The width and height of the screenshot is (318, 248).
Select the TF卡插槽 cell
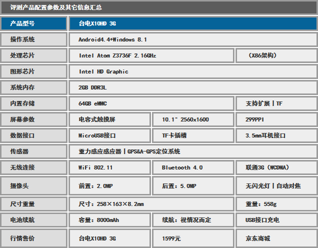[193, 135]
